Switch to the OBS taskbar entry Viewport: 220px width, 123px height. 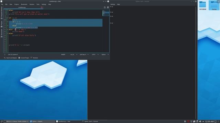(x=16, y=122)
